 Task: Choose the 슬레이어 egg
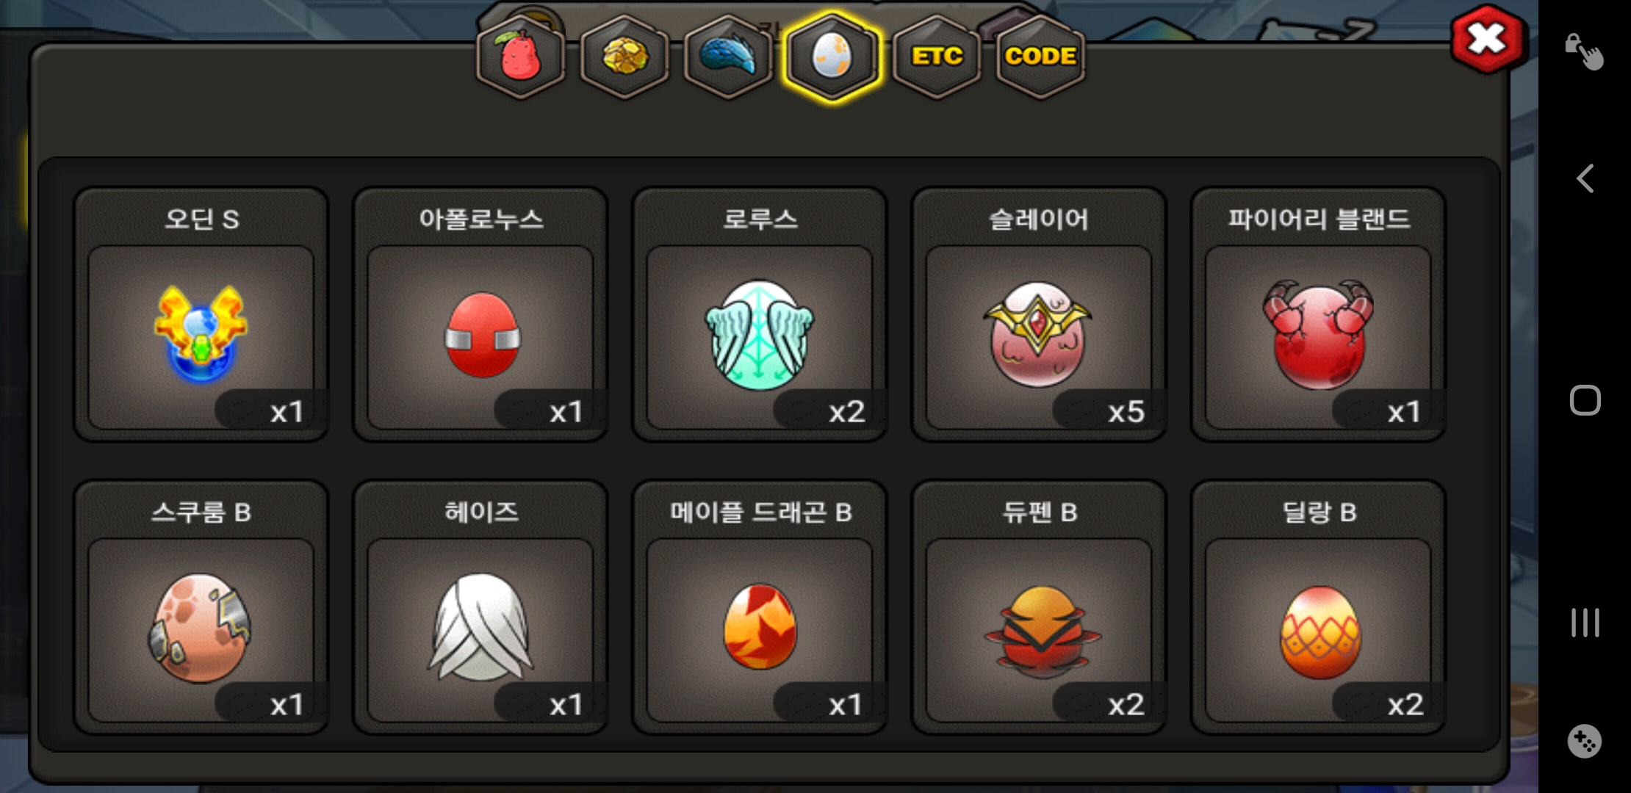(1039, 314)
